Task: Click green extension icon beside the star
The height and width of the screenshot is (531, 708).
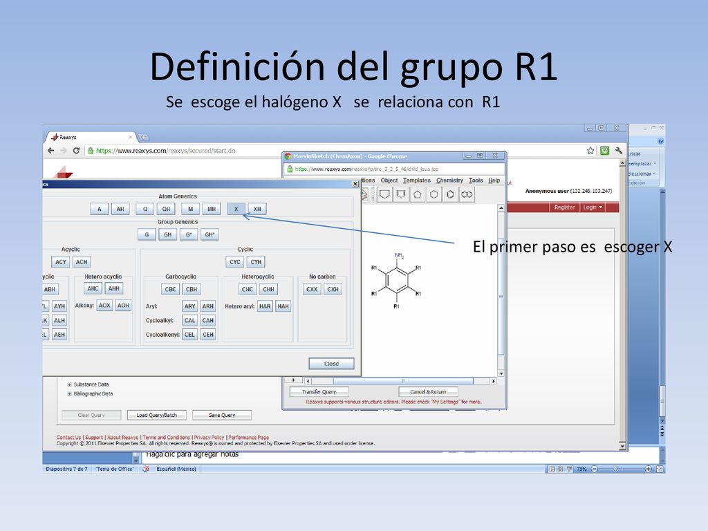Action: pyautogui.click(x=604, y=151)
